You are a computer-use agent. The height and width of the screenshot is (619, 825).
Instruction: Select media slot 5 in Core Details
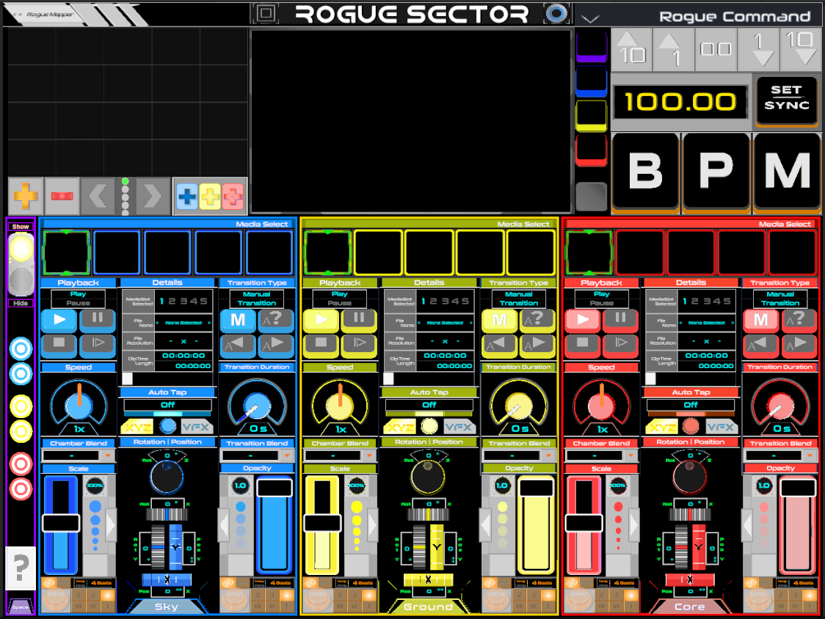coord(727,301)
